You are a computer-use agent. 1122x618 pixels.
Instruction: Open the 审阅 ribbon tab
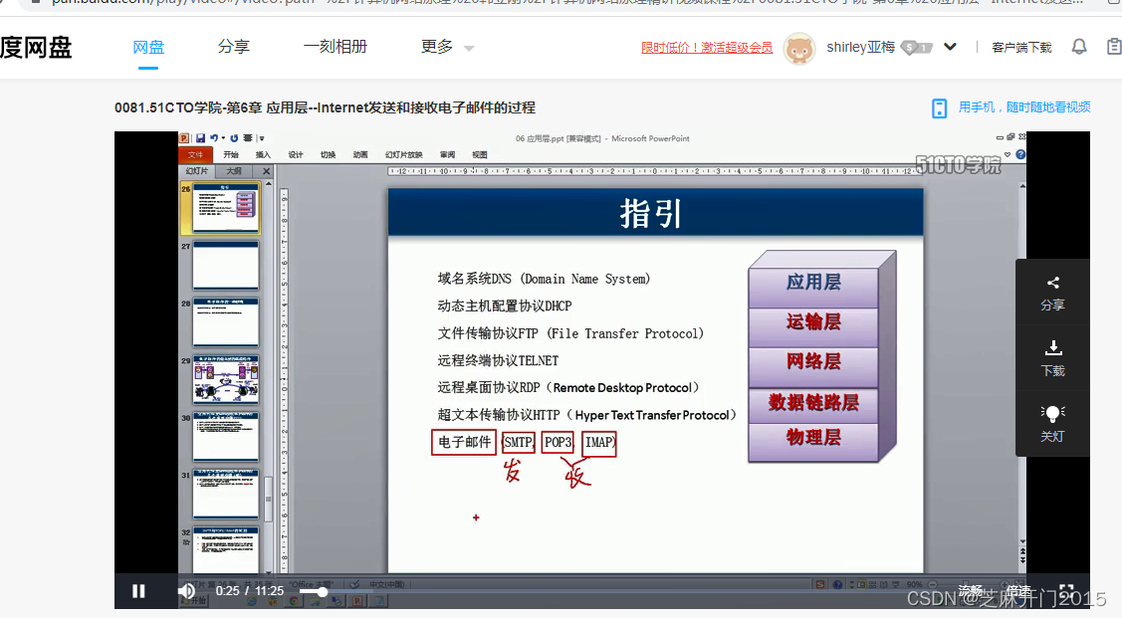pyautogui.click(x=447, y=154)
